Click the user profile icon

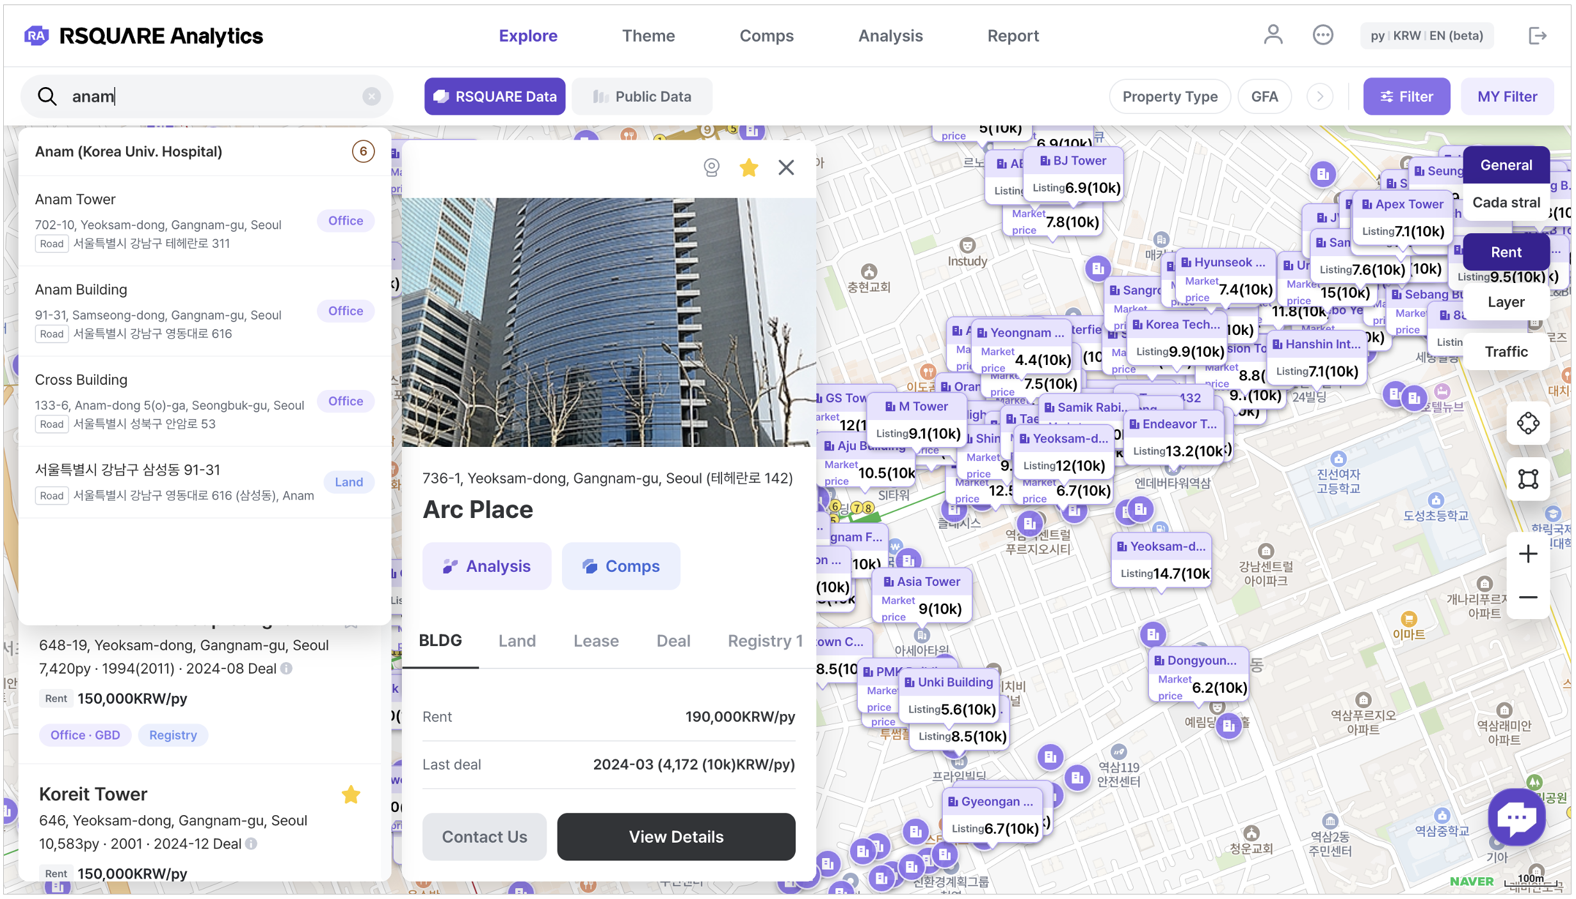[x=1273, y=35]
